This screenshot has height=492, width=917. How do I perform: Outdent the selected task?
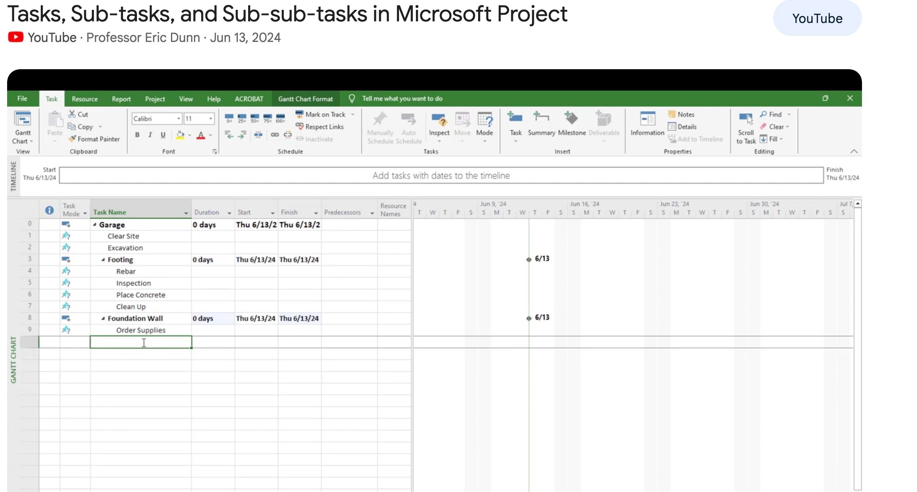coord(229,135)
